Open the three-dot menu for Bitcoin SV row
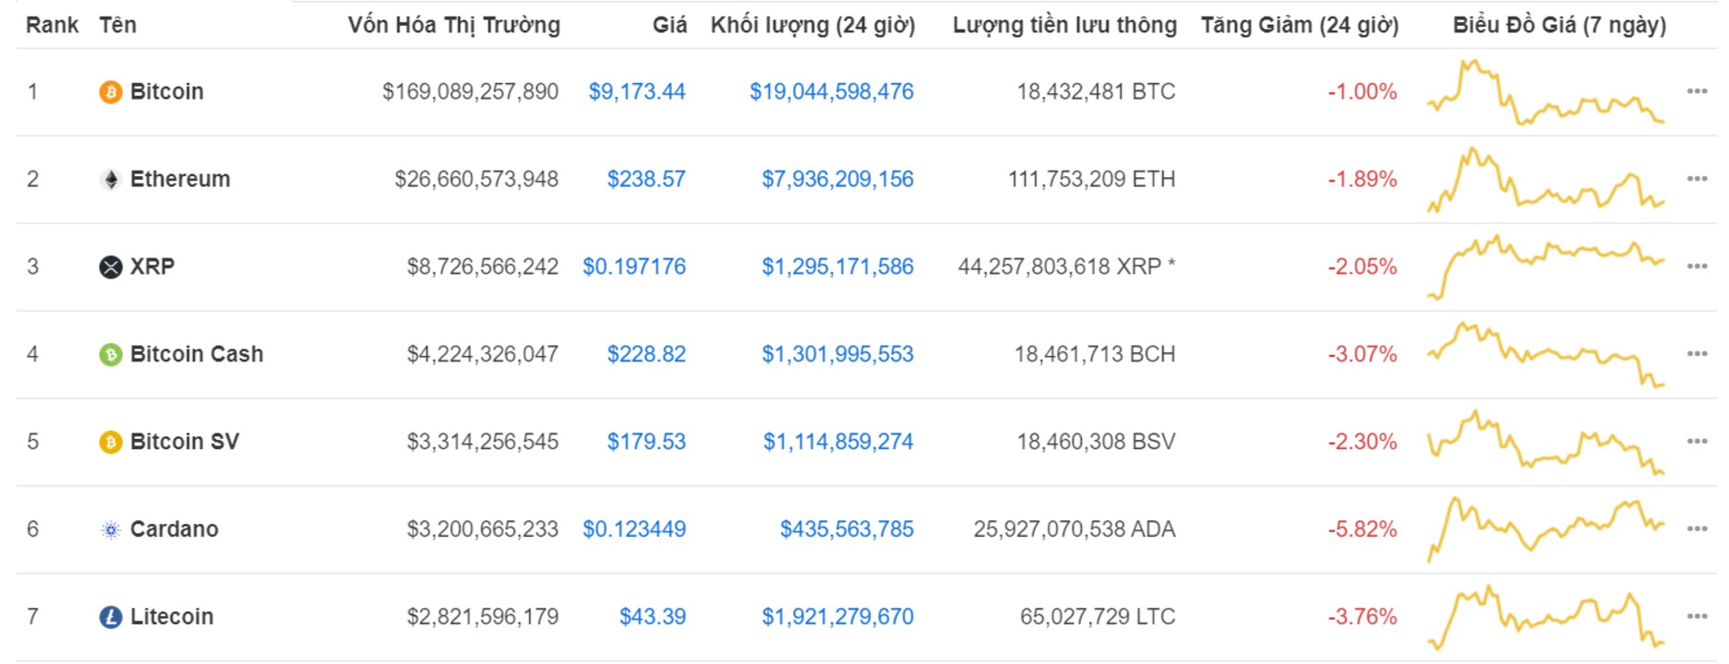 pyautogui.click(x=1697, y=442)
